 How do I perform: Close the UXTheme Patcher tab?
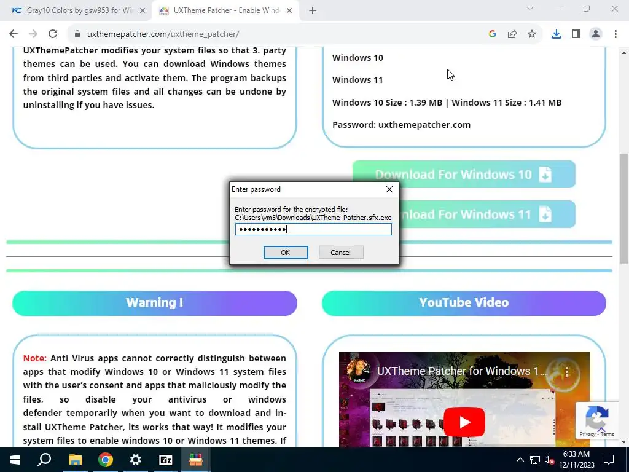pyautogui.click(x=289, y=10)
